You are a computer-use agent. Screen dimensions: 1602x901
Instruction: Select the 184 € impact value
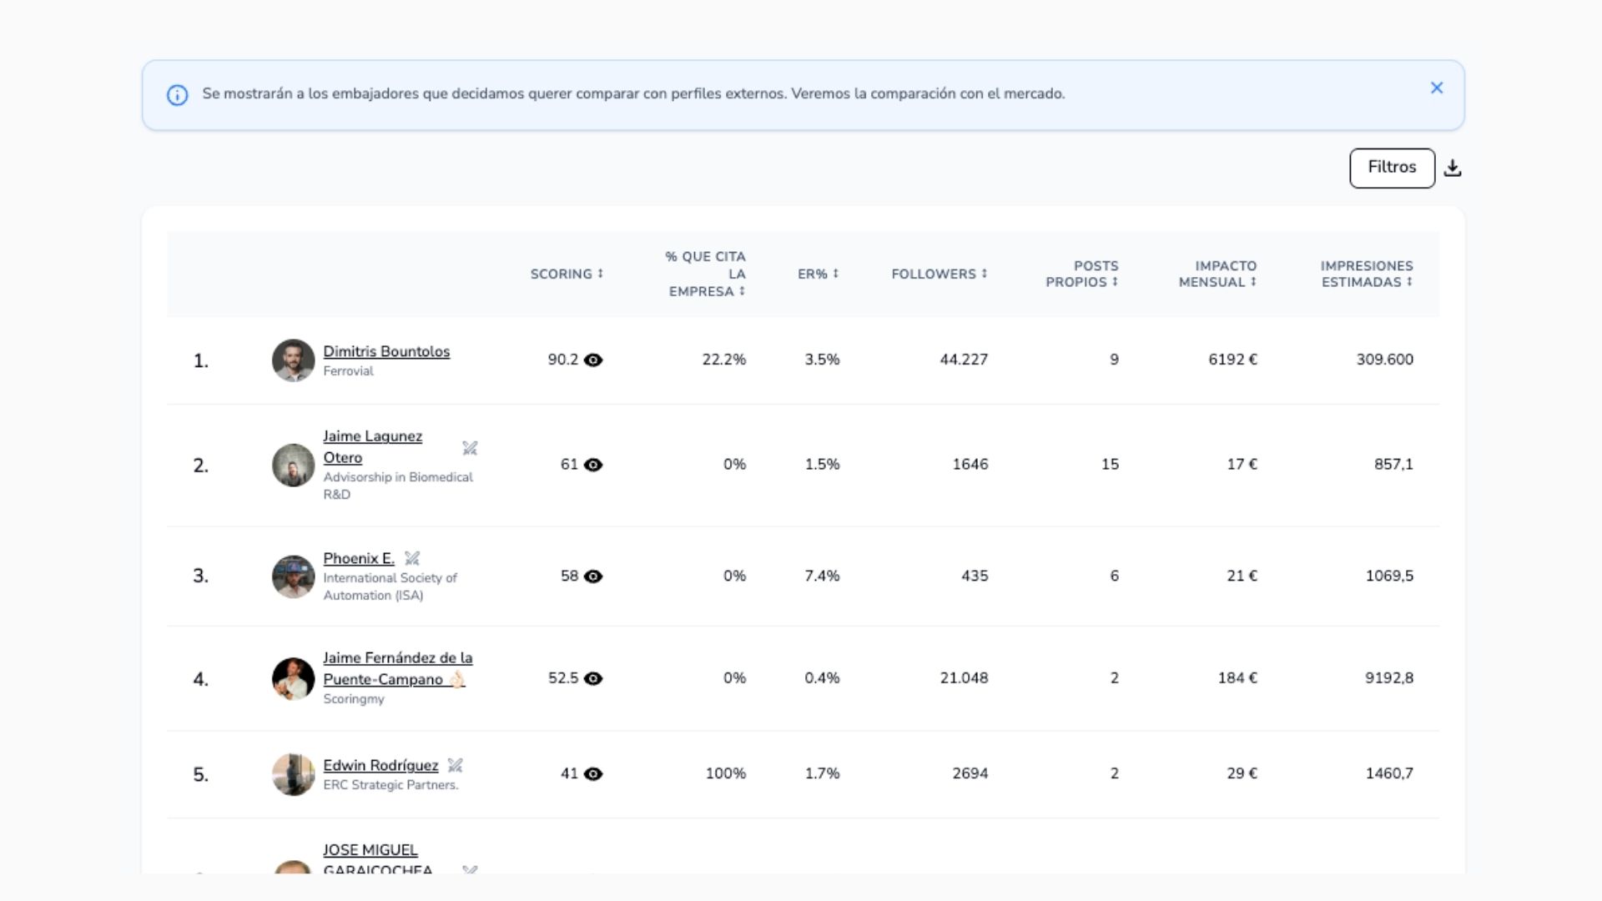pyautogui.click(x=1237, y=678)
